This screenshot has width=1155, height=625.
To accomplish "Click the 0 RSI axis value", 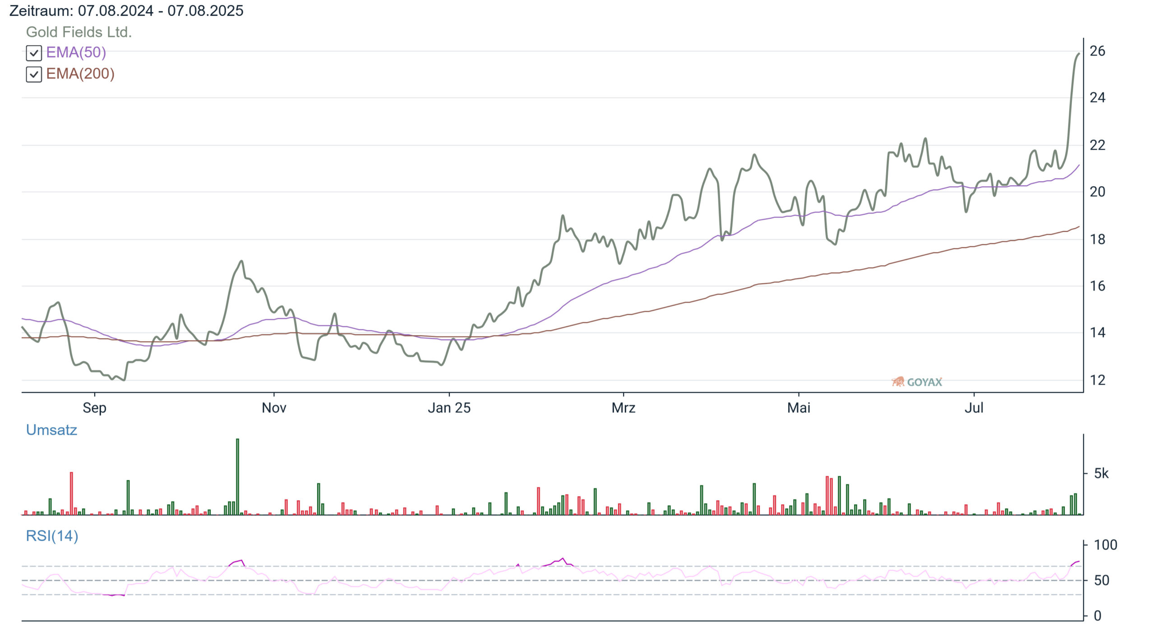I will tap(1097, 616).
